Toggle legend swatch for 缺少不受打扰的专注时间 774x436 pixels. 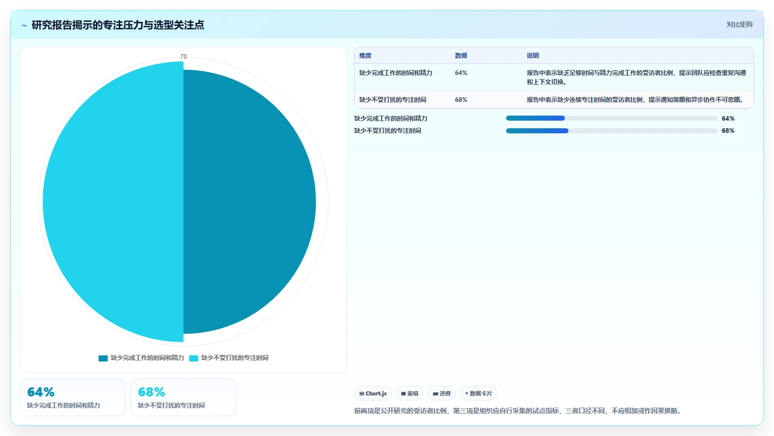pos(193,358)
